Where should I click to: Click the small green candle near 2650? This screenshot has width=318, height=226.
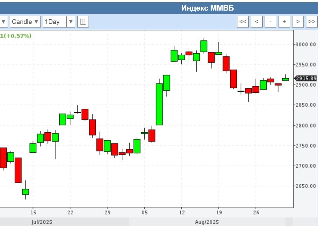pos(26,192)
